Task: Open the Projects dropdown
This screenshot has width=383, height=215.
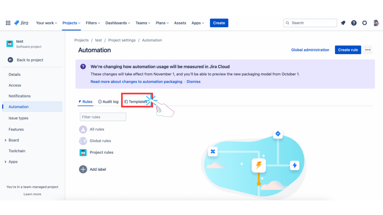Action: click(x=71, y=23)
